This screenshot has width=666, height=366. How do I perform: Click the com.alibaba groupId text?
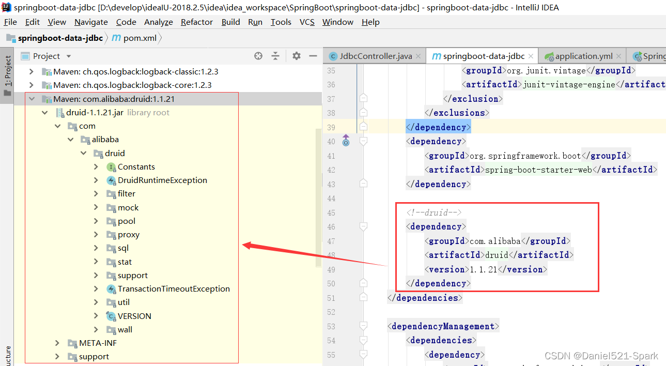(495, 241)
